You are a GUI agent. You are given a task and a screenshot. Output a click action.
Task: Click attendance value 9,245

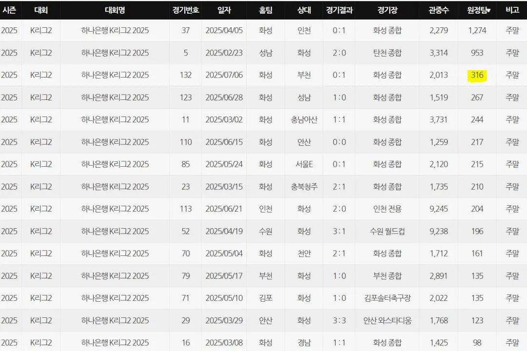[438, 209]
